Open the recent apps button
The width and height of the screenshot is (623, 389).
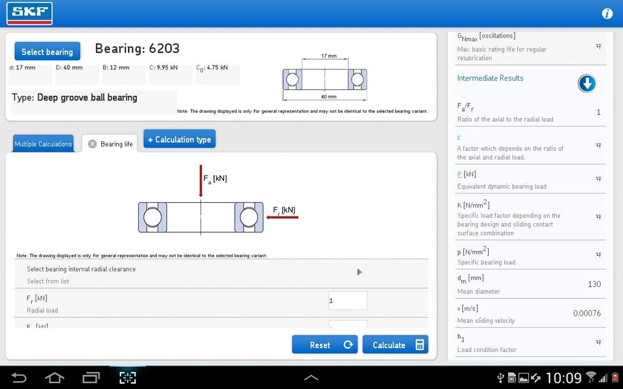(x=92, y=377)
